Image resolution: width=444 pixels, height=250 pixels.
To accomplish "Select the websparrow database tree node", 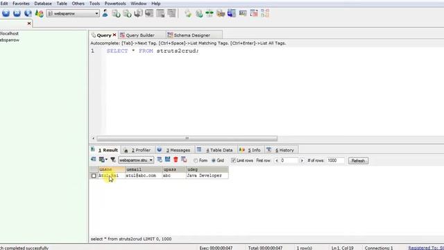I will coord(10,40).
